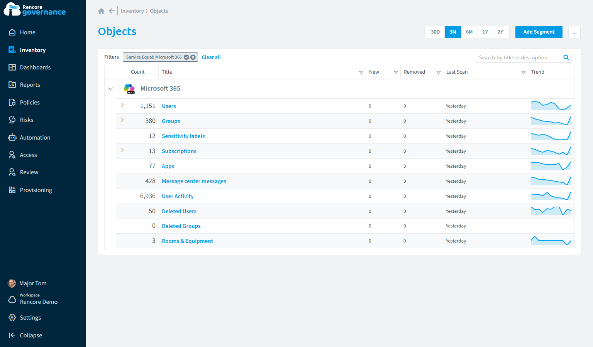Click the Users trend sparkline
This screenshot has width=593, height=347.
tap(551, 106)
